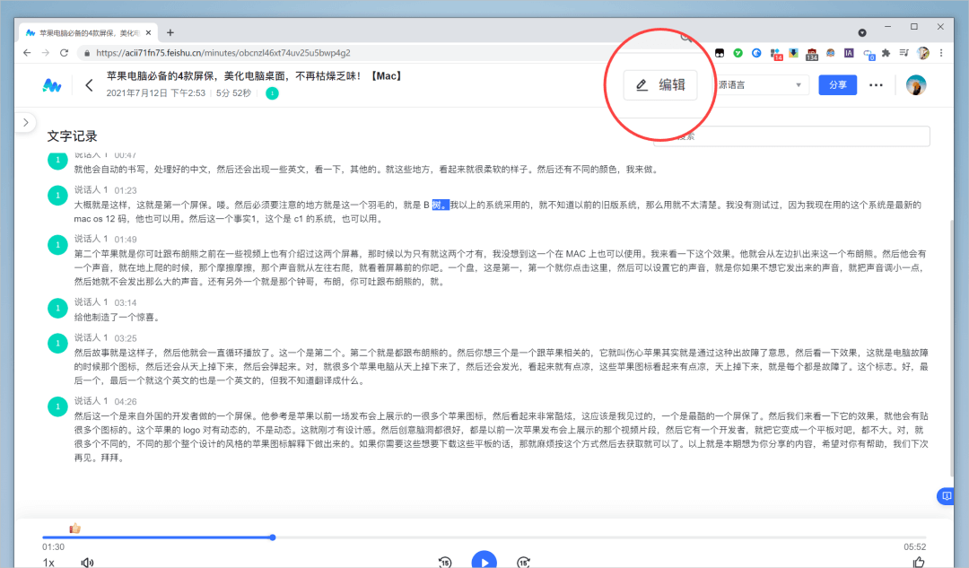The height and width of the screenshot is (568, 969).
Task: Click the Edit (编辑) pencil button
Action: (x=660, y=84)
